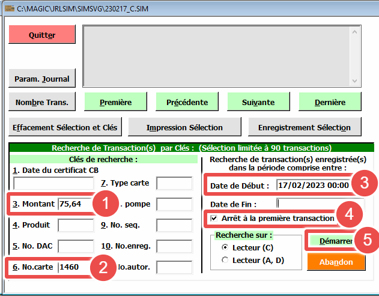Select Lecteur (A, D) radio option
This screenshot has width=379, height=296.
click(x=225, y=259)
